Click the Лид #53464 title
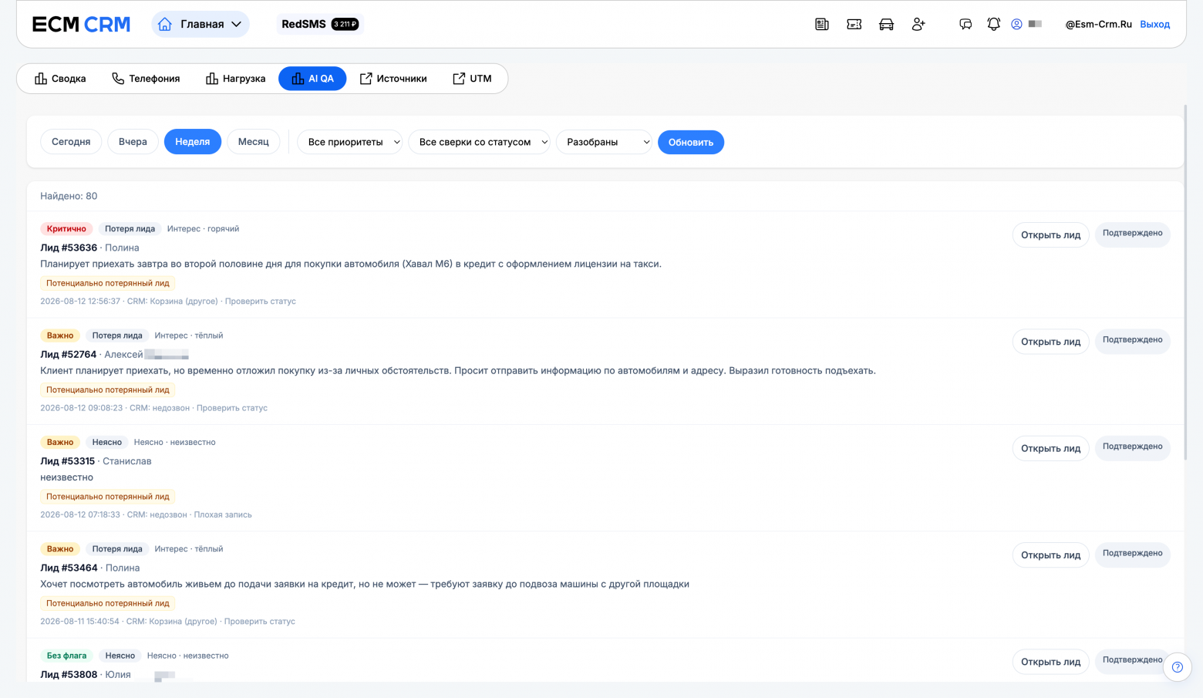This screenshot has width=1203, height=698. tap(69, 568)
